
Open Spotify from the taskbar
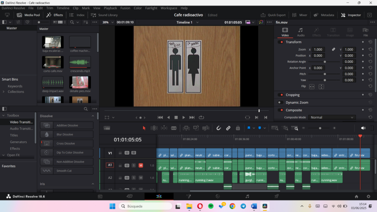point(211,206)
